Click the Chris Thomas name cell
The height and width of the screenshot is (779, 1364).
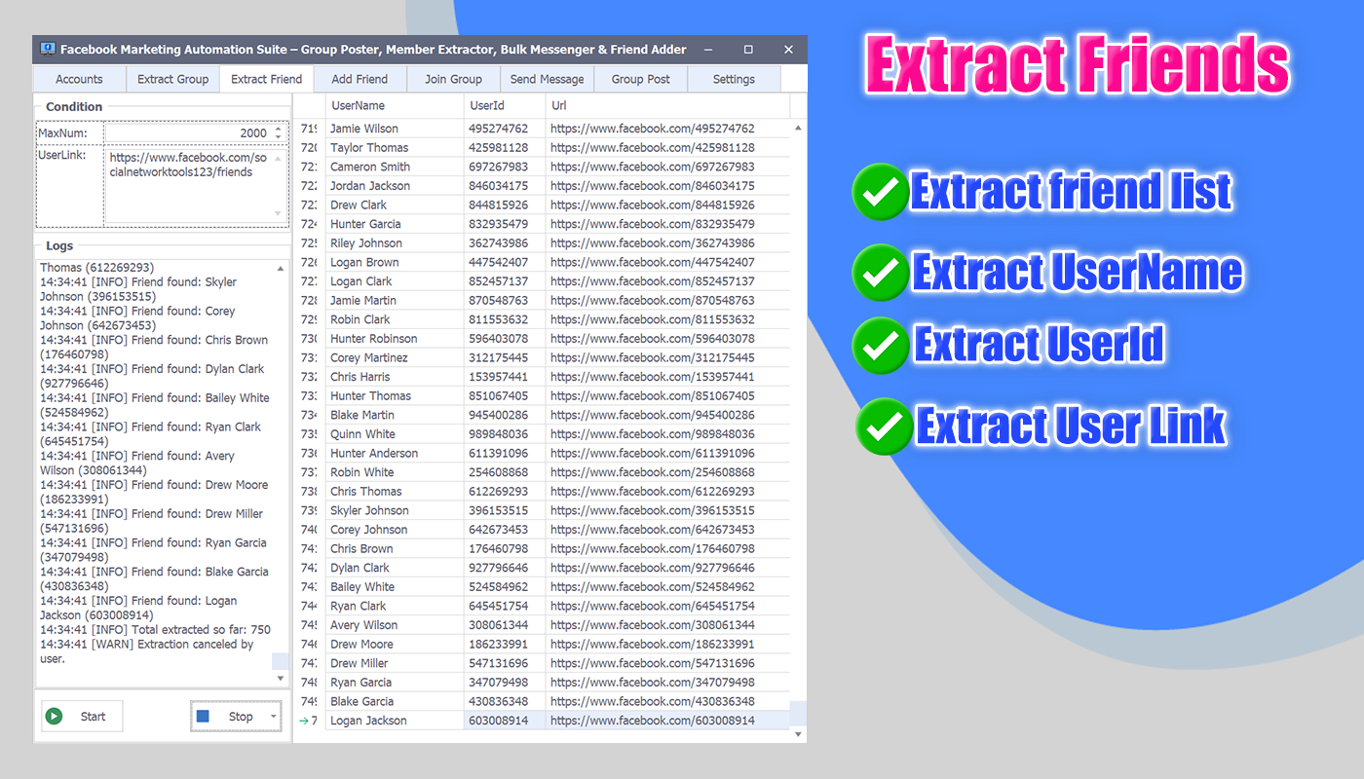pyautogui.click(x=395, y=492)
